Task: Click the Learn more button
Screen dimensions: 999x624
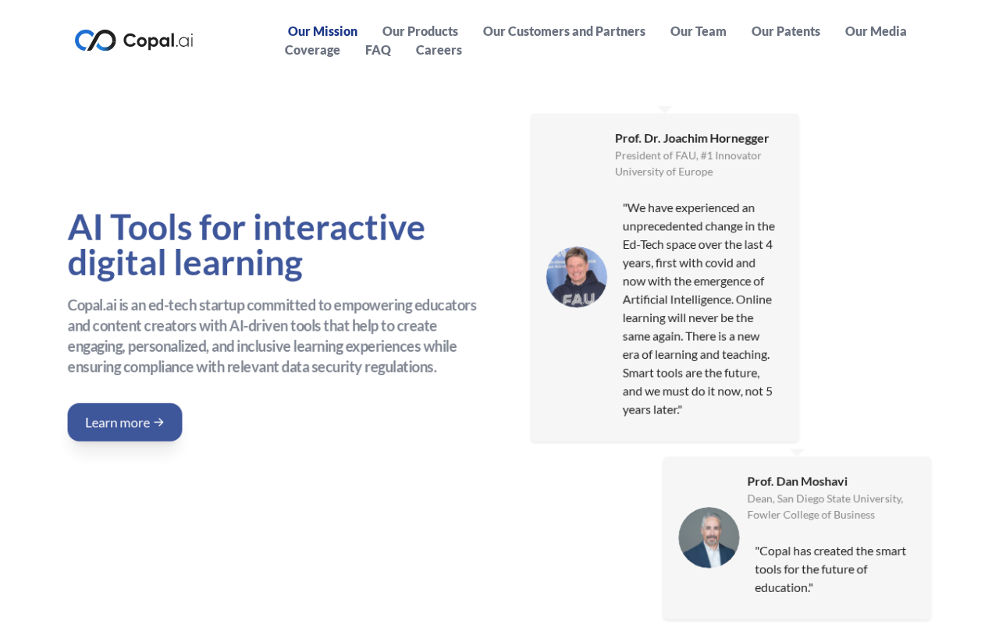Action: 125,422
